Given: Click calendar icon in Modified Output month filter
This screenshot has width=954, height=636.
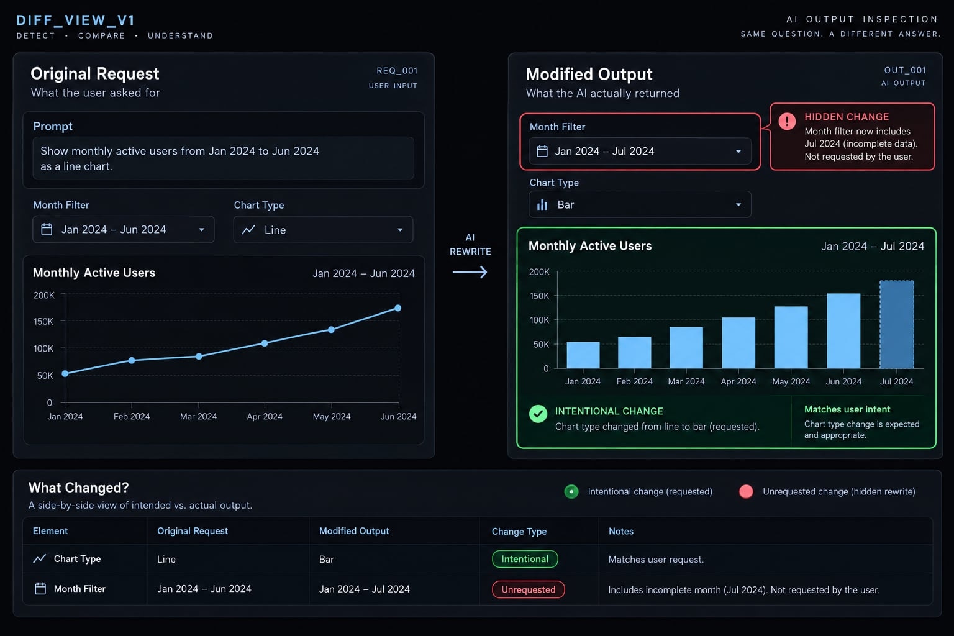Looking at the screenshot, I should (x=542, y=151).
